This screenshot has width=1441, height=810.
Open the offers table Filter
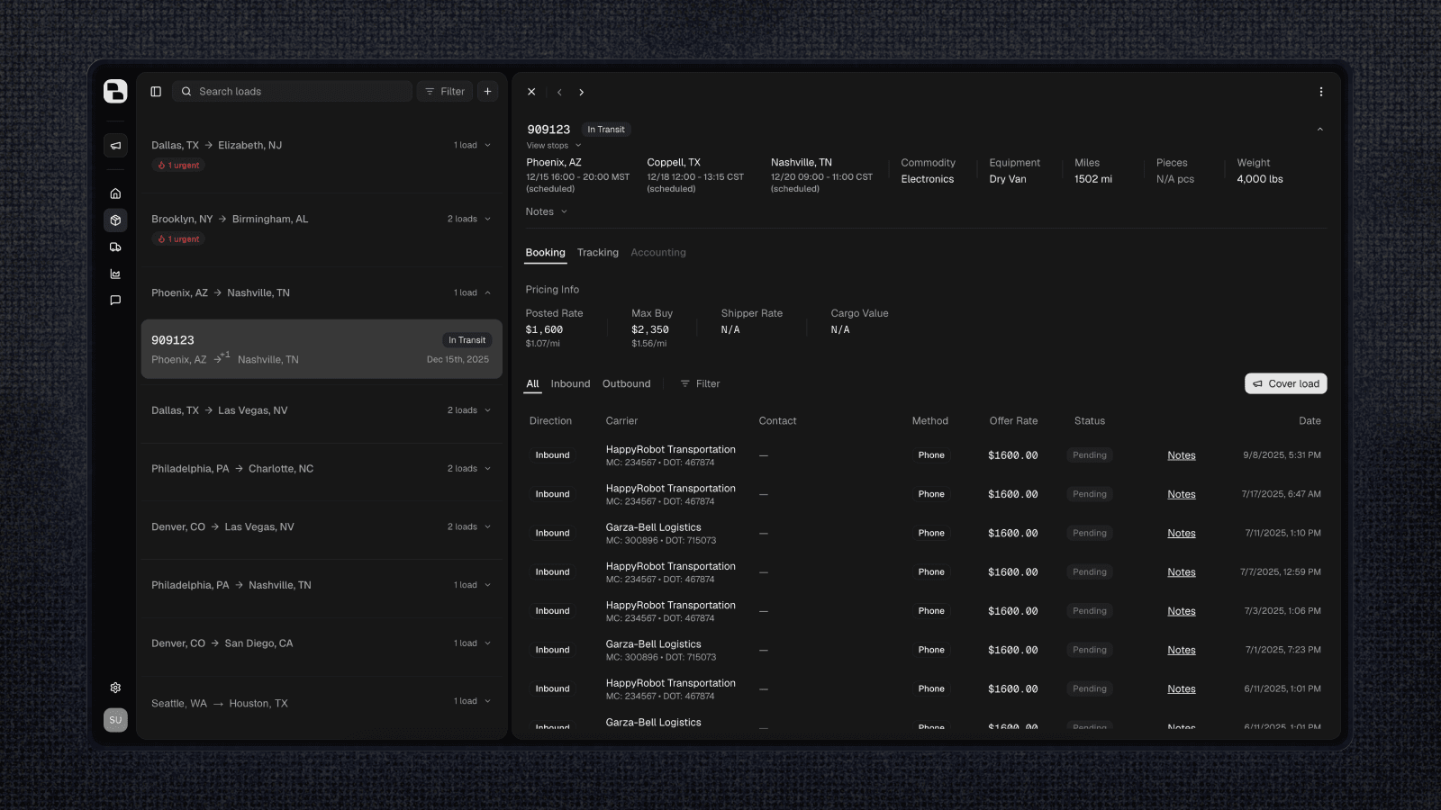(x=700, y=384)
